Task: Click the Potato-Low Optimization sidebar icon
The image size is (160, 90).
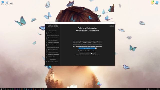Action: click(x=47, y=50)
